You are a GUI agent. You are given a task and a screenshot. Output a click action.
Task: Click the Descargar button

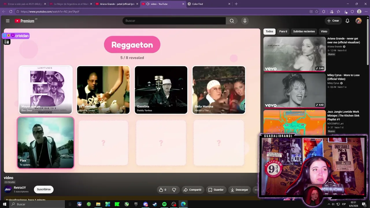click(239, 190)
